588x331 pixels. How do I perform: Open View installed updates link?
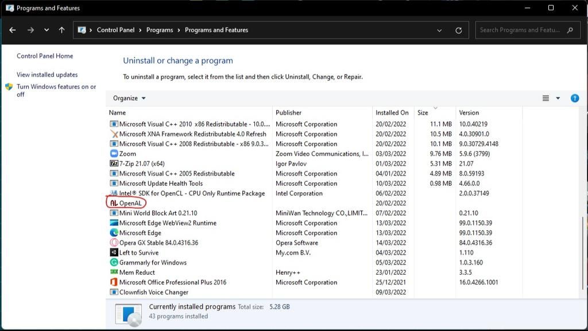pyautogui.click(x=47, y=75)
